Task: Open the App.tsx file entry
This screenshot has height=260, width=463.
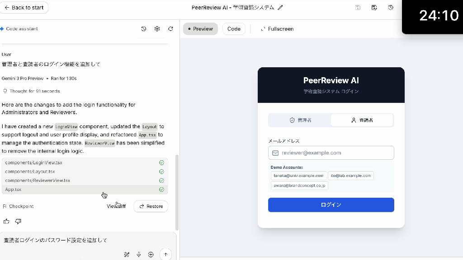Action: (14, 190)
